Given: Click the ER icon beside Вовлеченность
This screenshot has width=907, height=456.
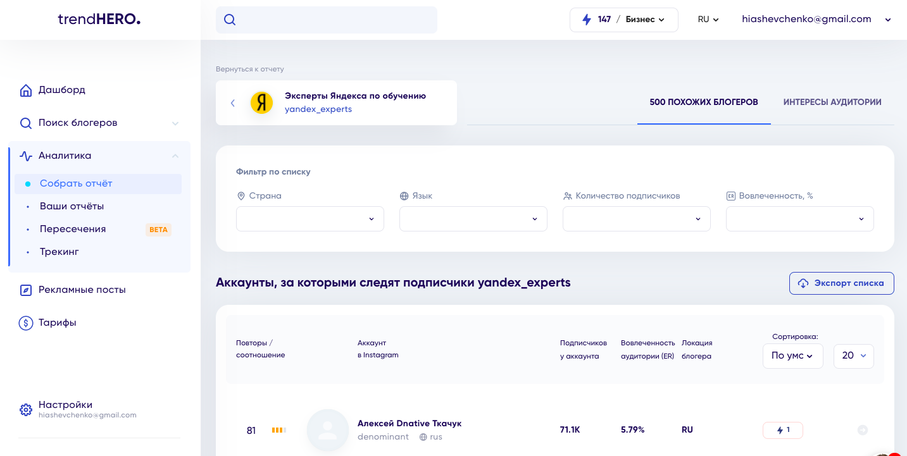Looking at the screenshot, I should pyautogui.click(x=730, y=196).
